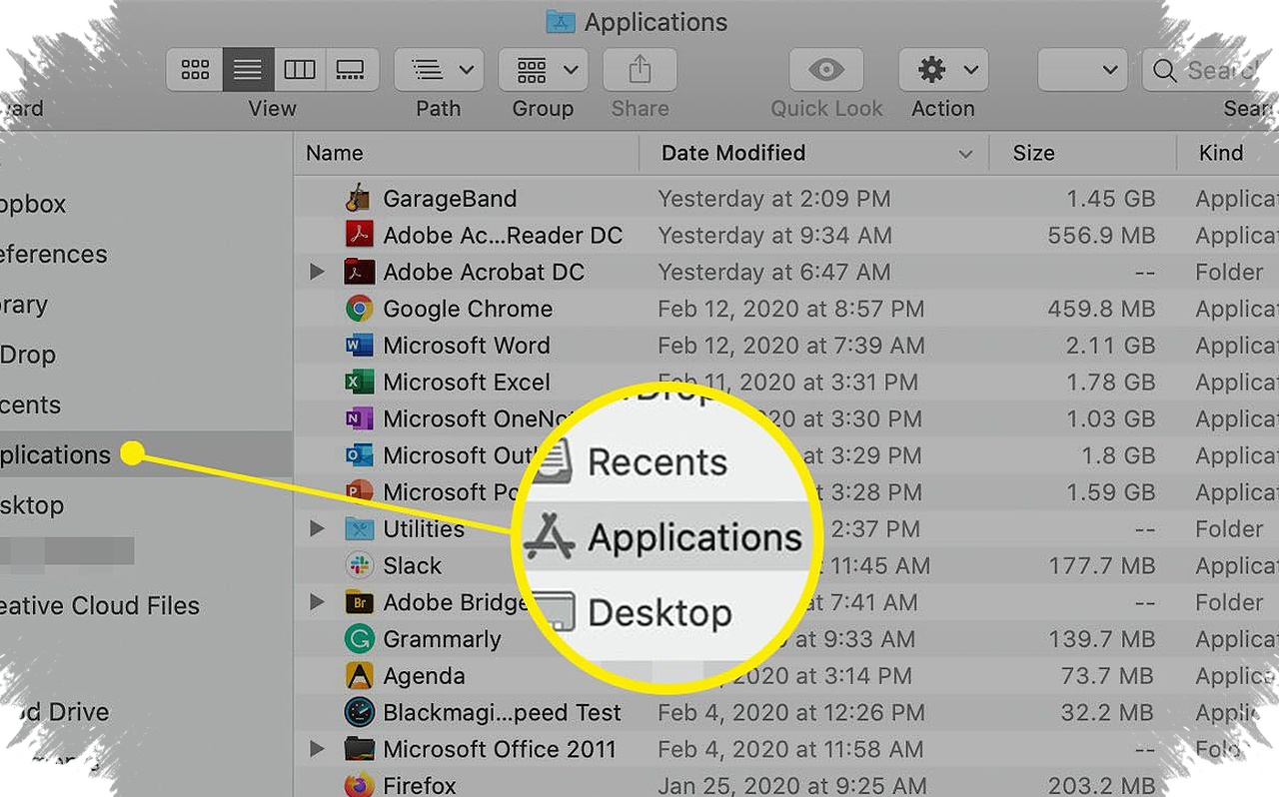Select the Slack app icon
The width and height of the screenshot is (1279, 797).
pos(359,565)
